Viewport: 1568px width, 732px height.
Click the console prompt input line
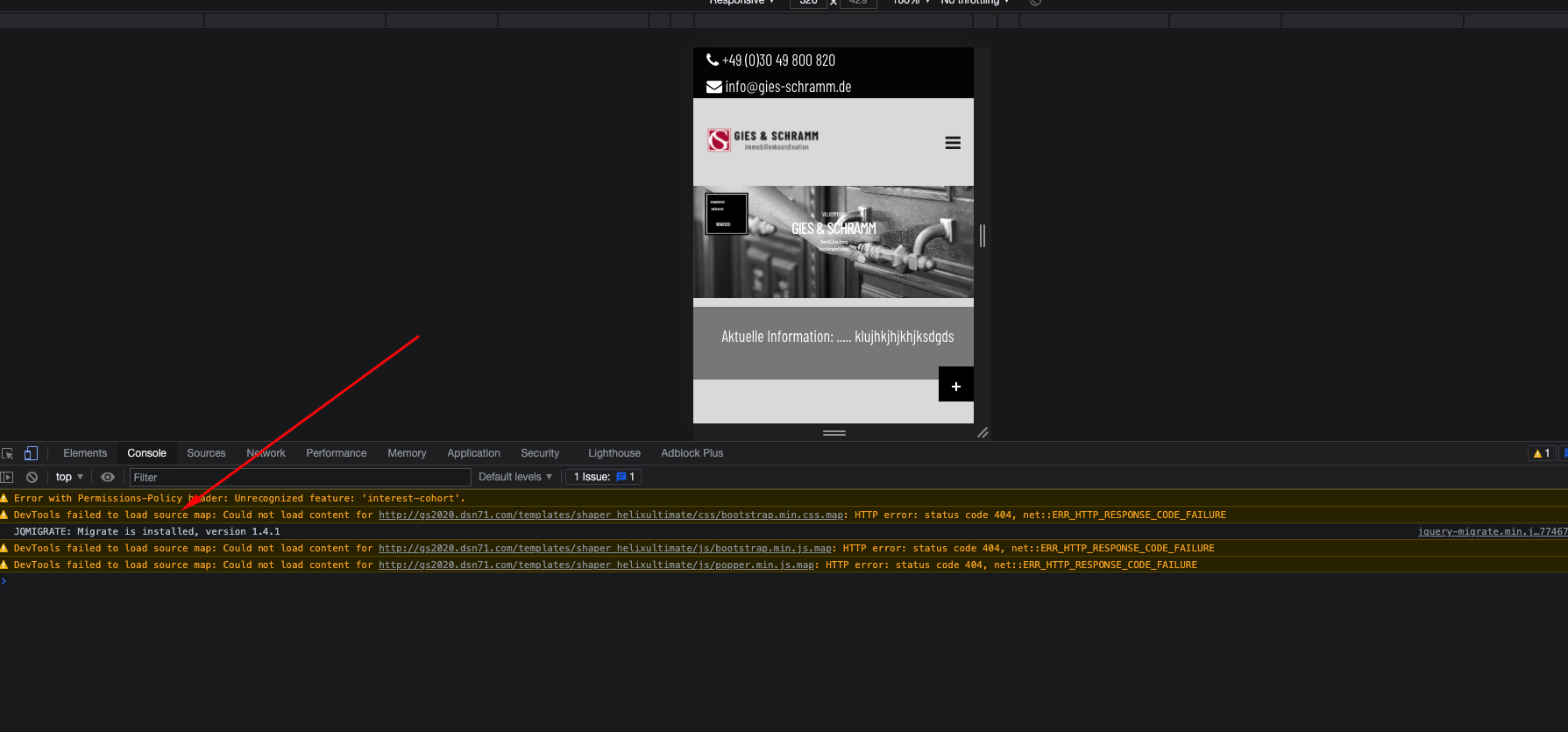784,581
